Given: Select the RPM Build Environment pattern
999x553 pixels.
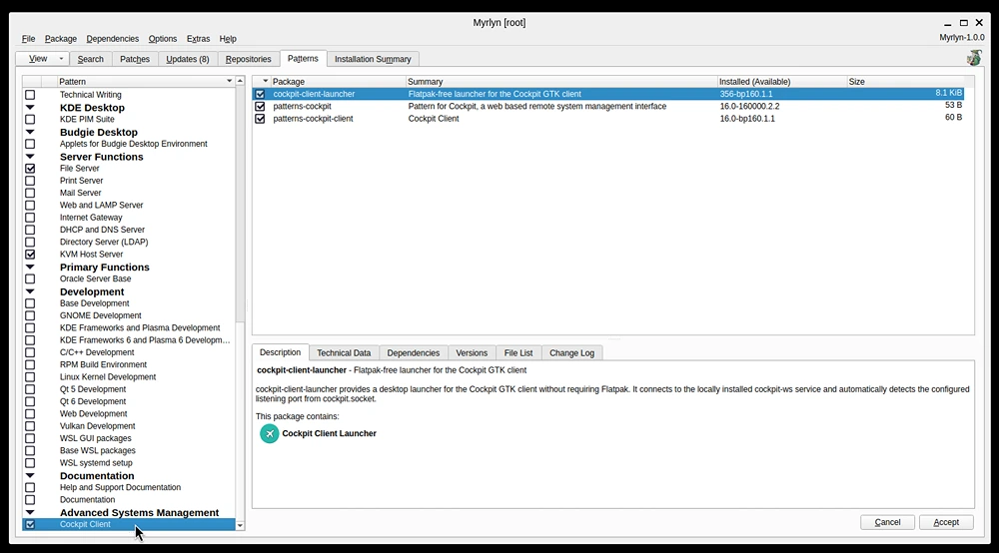Looking at the screenshot, I should (x=103, y=364).
